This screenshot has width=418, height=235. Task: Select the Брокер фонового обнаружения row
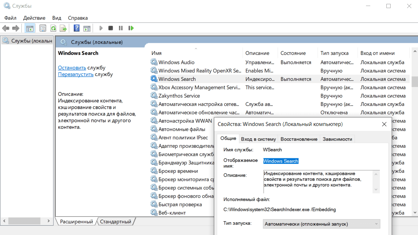182,196
